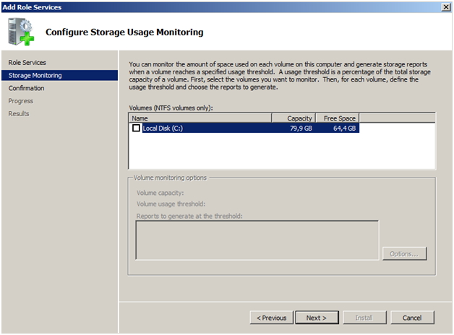Close the Add Role Services window

tap(445, 6)
